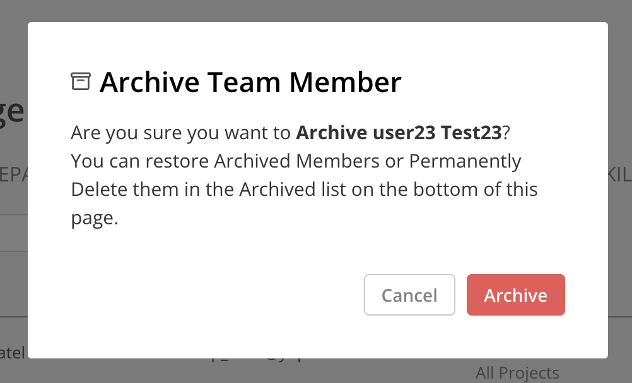
Task: Click the All Projects text behind the dialog
Action: coord(517,373)
